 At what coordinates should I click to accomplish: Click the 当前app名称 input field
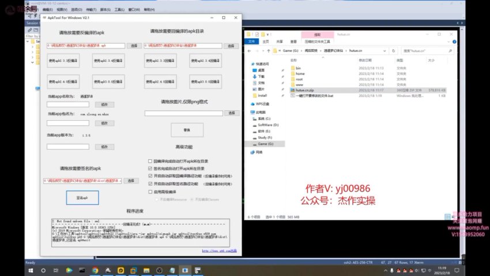pyautogui.click(x=68, y=105)
